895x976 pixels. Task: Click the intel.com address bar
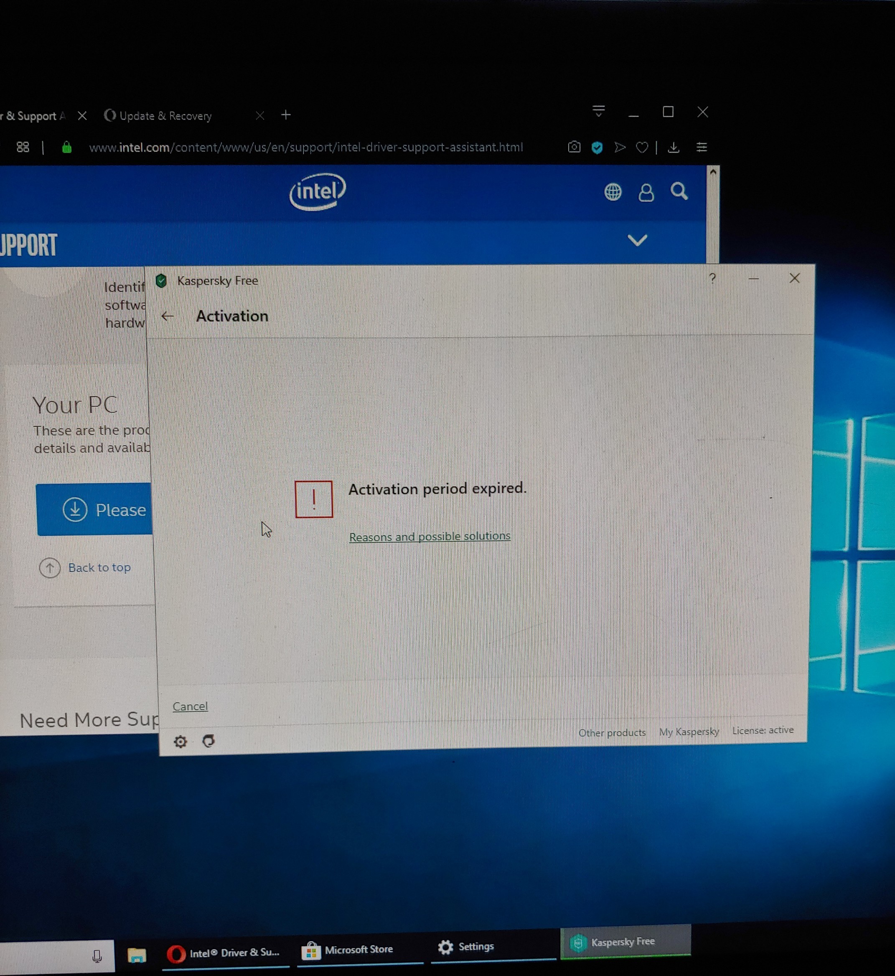[305, 147]
